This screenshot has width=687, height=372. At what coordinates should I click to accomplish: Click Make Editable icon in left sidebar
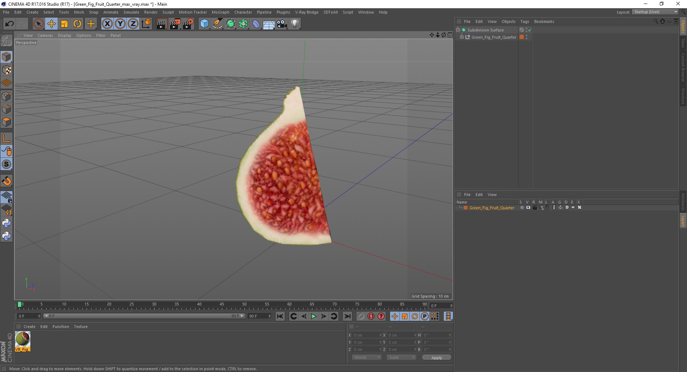click(x=6, y=40)
